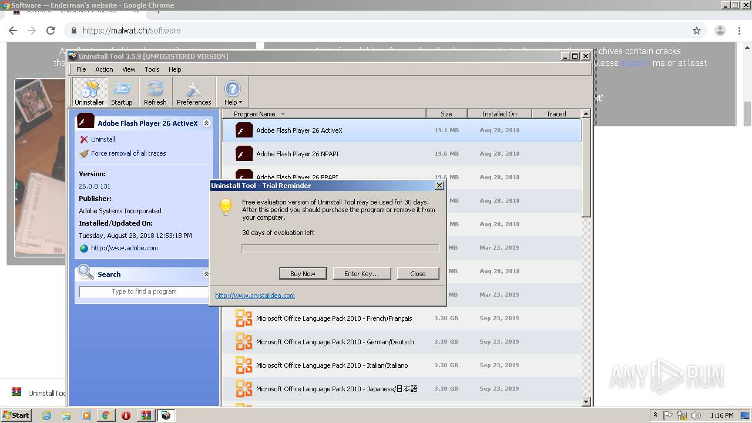Click the Office icon for German language pack
Viewport: 752px width, 423px height.
[x=244, y=342]
